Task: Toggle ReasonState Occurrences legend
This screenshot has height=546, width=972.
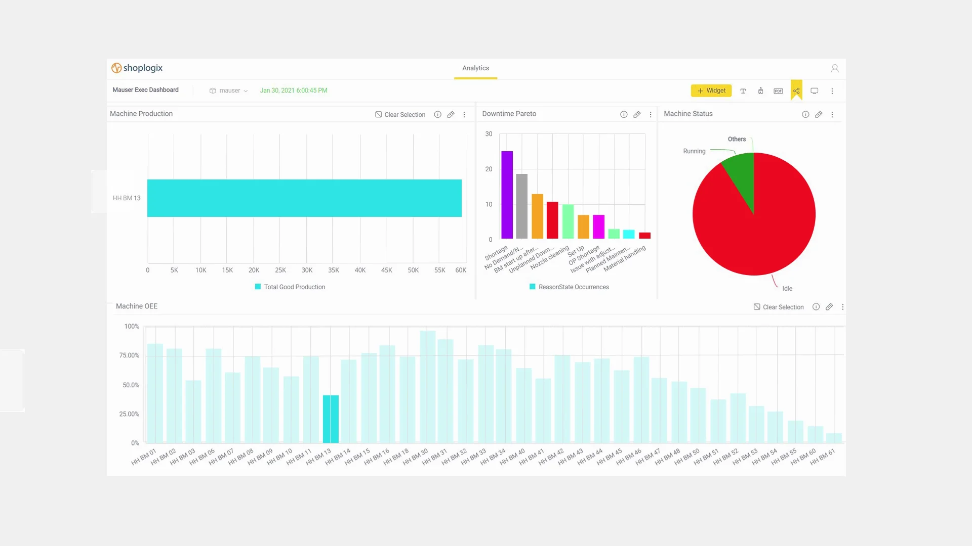Action: click(569, 287)
